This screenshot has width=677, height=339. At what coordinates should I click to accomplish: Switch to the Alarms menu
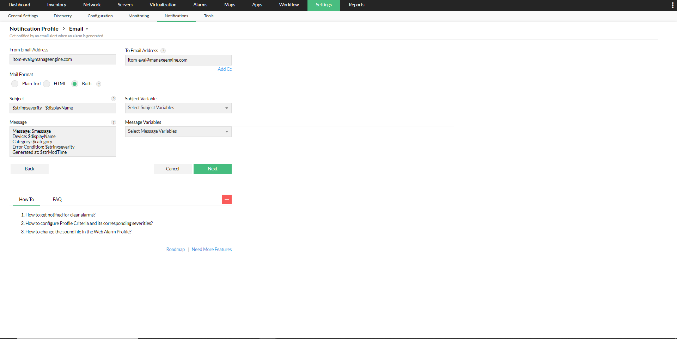200,5
